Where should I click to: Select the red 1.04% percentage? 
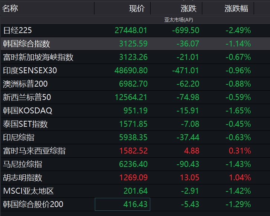pos(240,178)
